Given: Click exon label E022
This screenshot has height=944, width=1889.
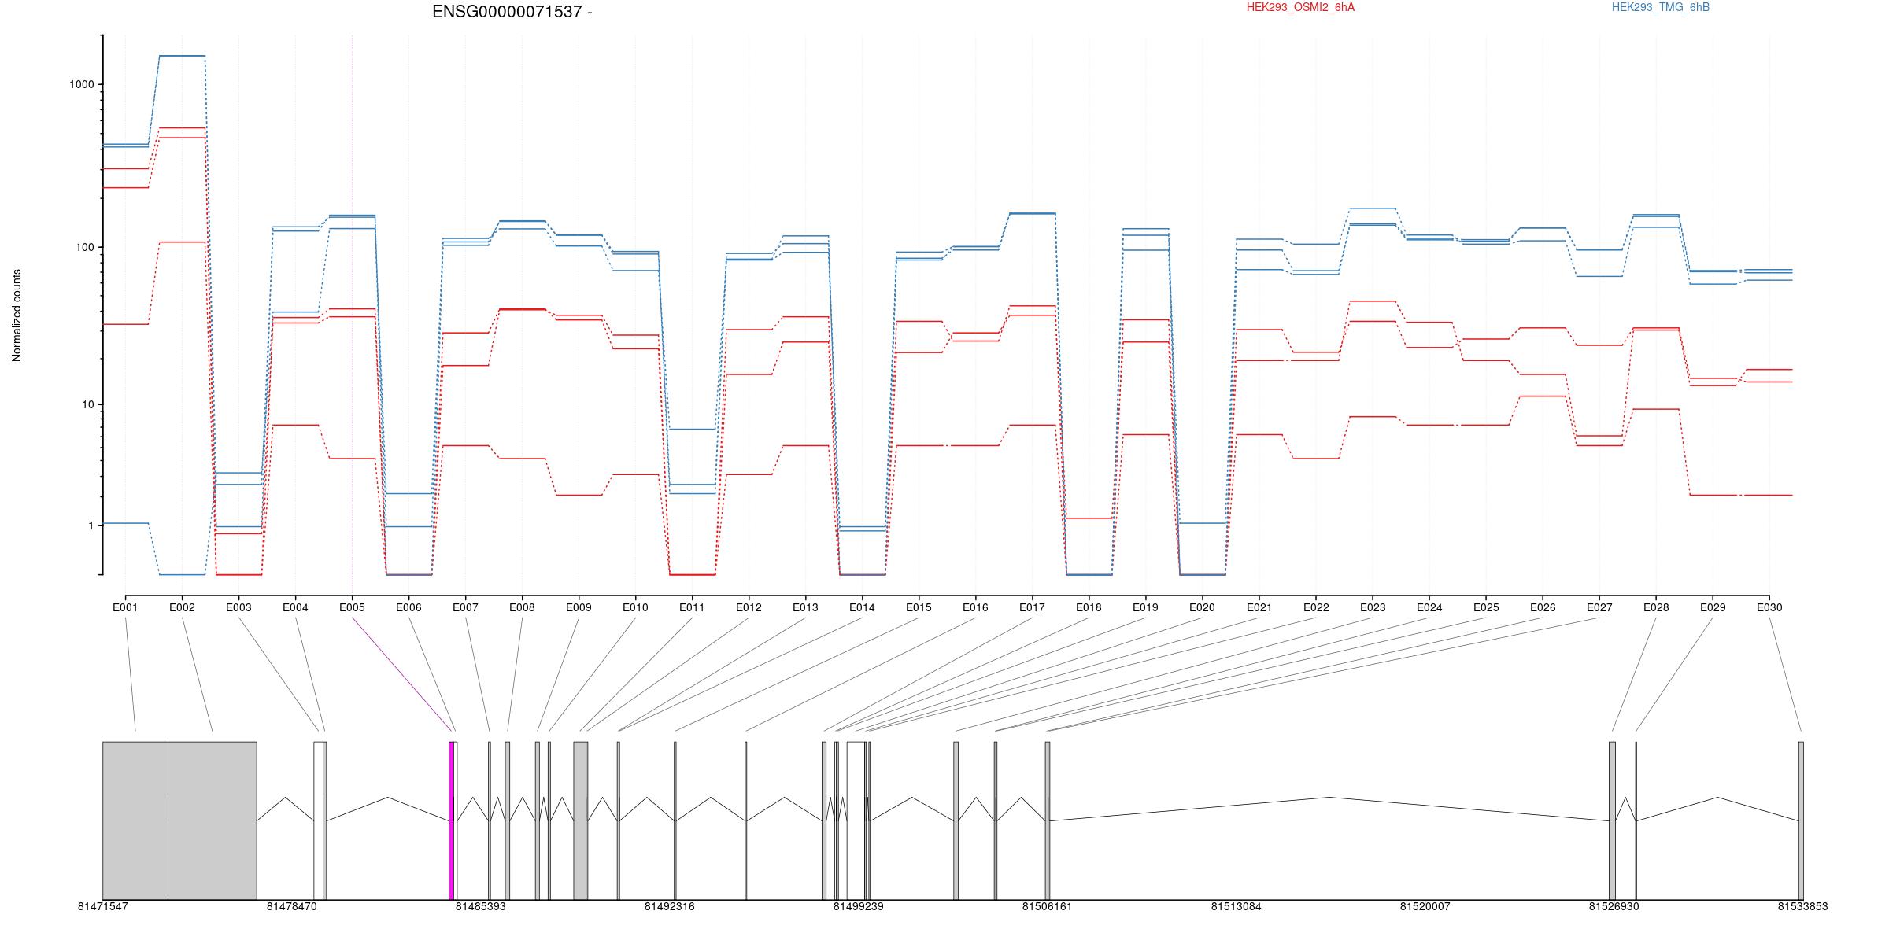Looking at the screenshot, I should (x=1316, y=607).
